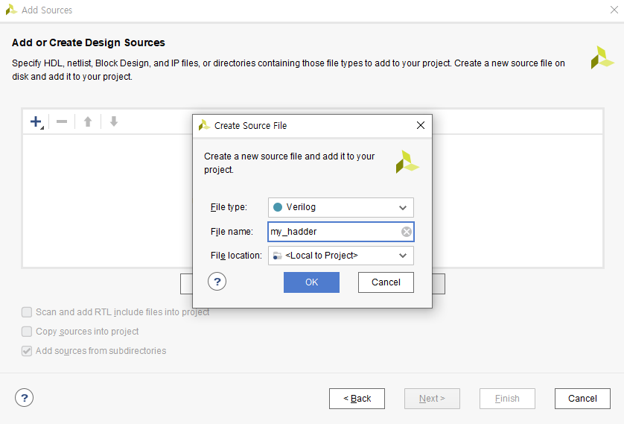This screenshot has height=424, width=624.
Task: Confirm with the OK button
Action: pos(311,282)
